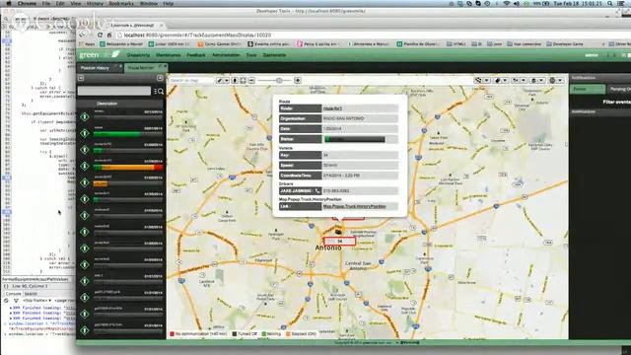Viewport: 631px width, 355px height.
Task: Click the top-right icon of route list header
Action: tap(160, 78)
